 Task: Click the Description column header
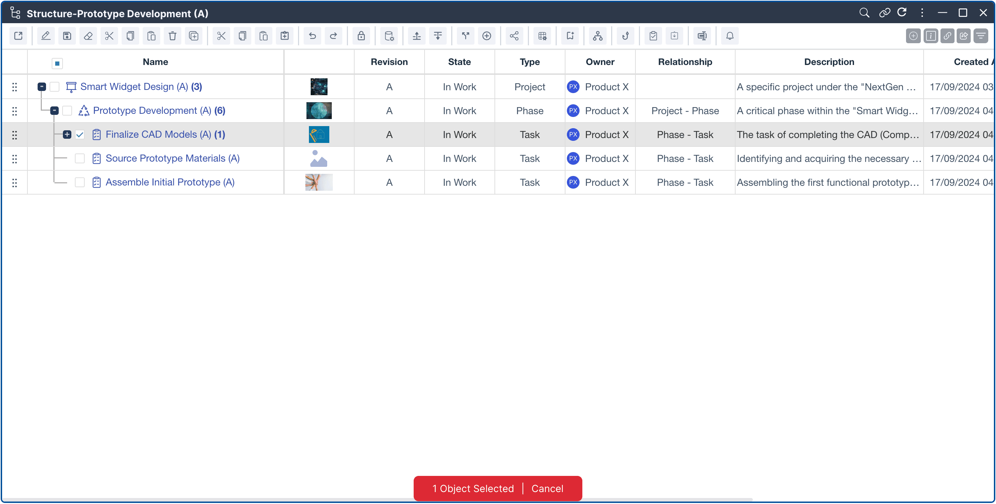click(x=829, y=62)
